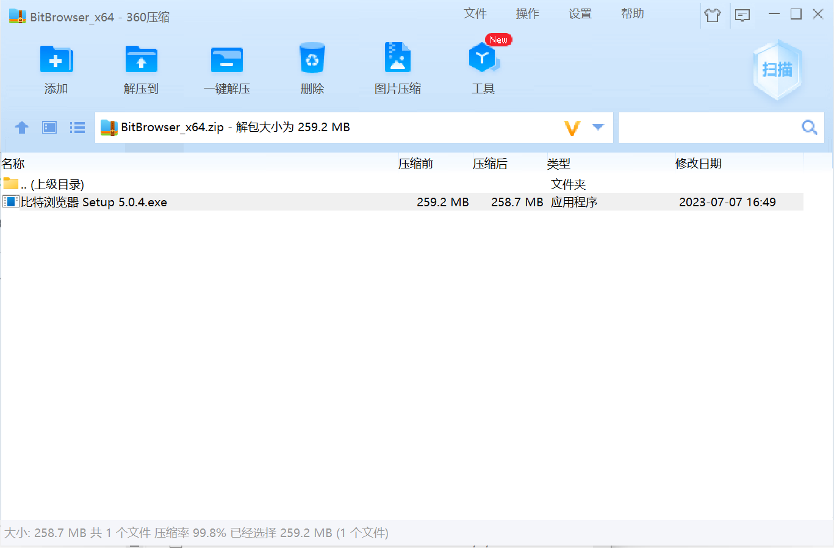Expand the address path dropdown arrow

pos(599,127)
